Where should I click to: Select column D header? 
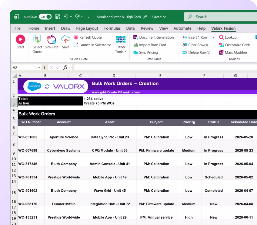tap(114, 76)
